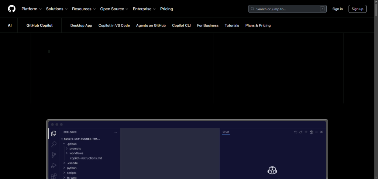Open the Copilot CLI tab
This screenshot has width=378, height=179.
click(181, 25)
